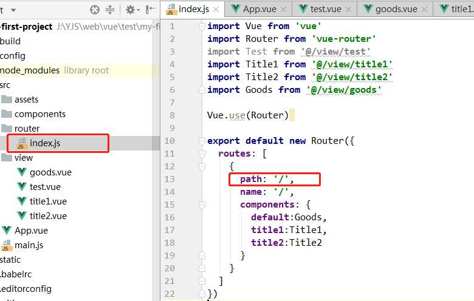The width and height of the screenshot is (474, 301).
Task: Click the fold end marker on line 19
Action: pyautogui.click(x=202, y=255)
